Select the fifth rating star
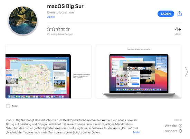Image resolution: width=190 pixels, height=139 pixels. (68, 29)
